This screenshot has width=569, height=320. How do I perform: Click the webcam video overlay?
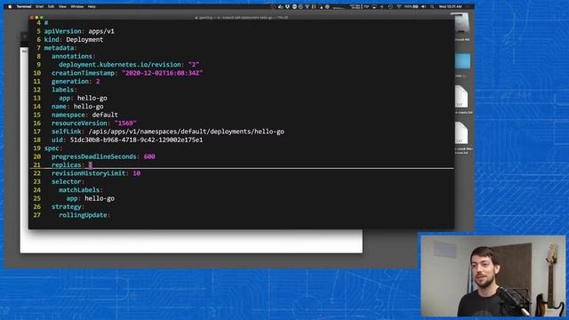pyautogui.click(x=493, y=276)
